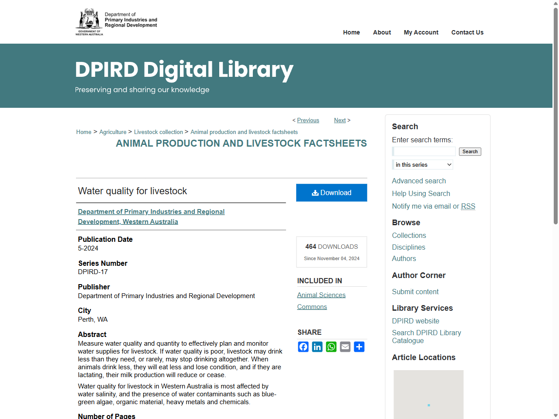The width and height of the screenshot is (559, 419).
Task: Click the Animal Sciences Commons link
Action: coord(321,295)
